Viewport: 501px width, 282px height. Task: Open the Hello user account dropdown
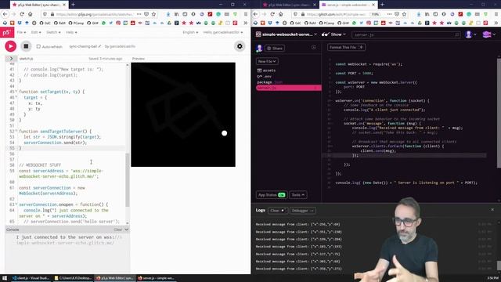coord(223,32)
